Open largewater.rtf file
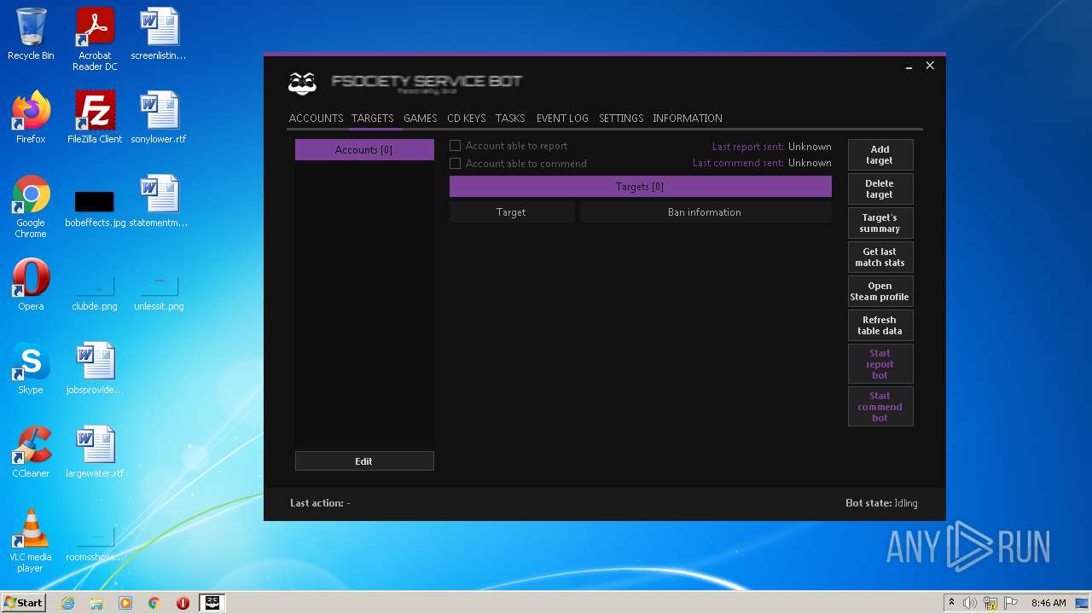The width and height of the screenshot is (1092, 614). click(x=95, y=452)
